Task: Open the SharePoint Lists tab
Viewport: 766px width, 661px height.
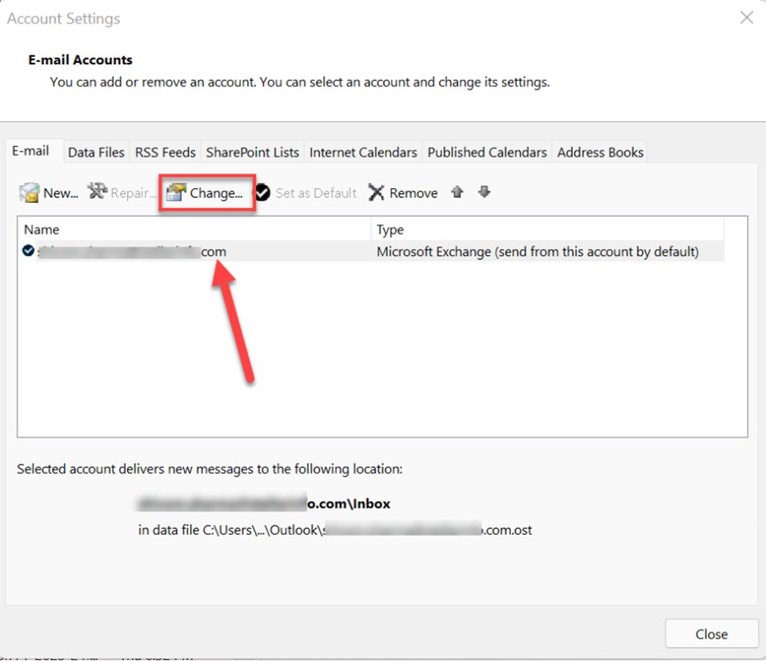Action: coord(252,153)
